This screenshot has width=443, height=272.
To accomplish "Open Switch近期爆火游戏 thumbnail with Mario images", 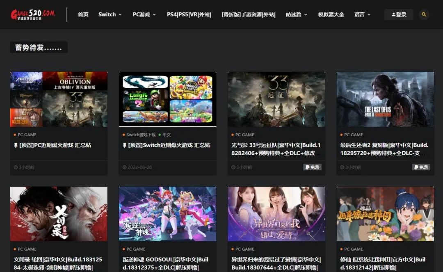I will (x=167, y=99).
